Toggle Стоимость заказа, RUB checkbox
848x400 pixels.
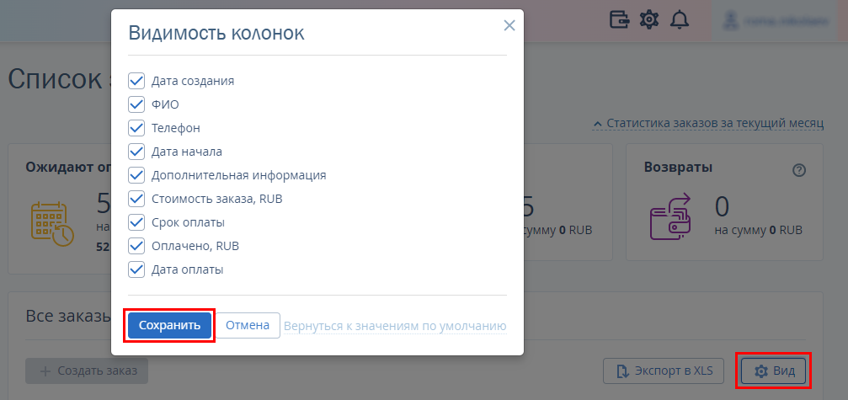tap(136, 199)
